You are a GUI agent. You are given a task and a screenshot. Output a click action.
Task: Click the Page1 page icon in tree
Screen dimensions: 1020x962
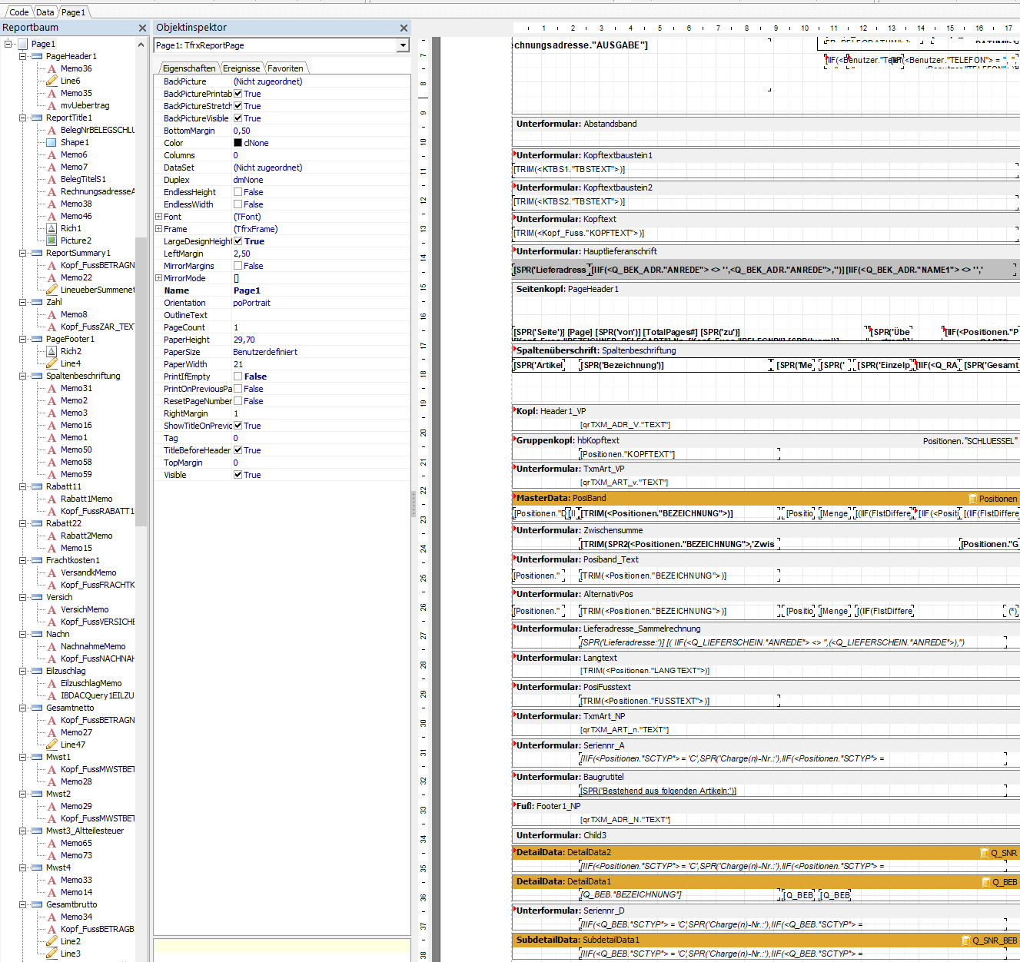pos(22,45)
